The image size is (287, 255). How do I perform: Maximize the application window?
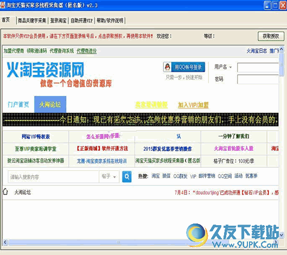(x=275, y=5)
